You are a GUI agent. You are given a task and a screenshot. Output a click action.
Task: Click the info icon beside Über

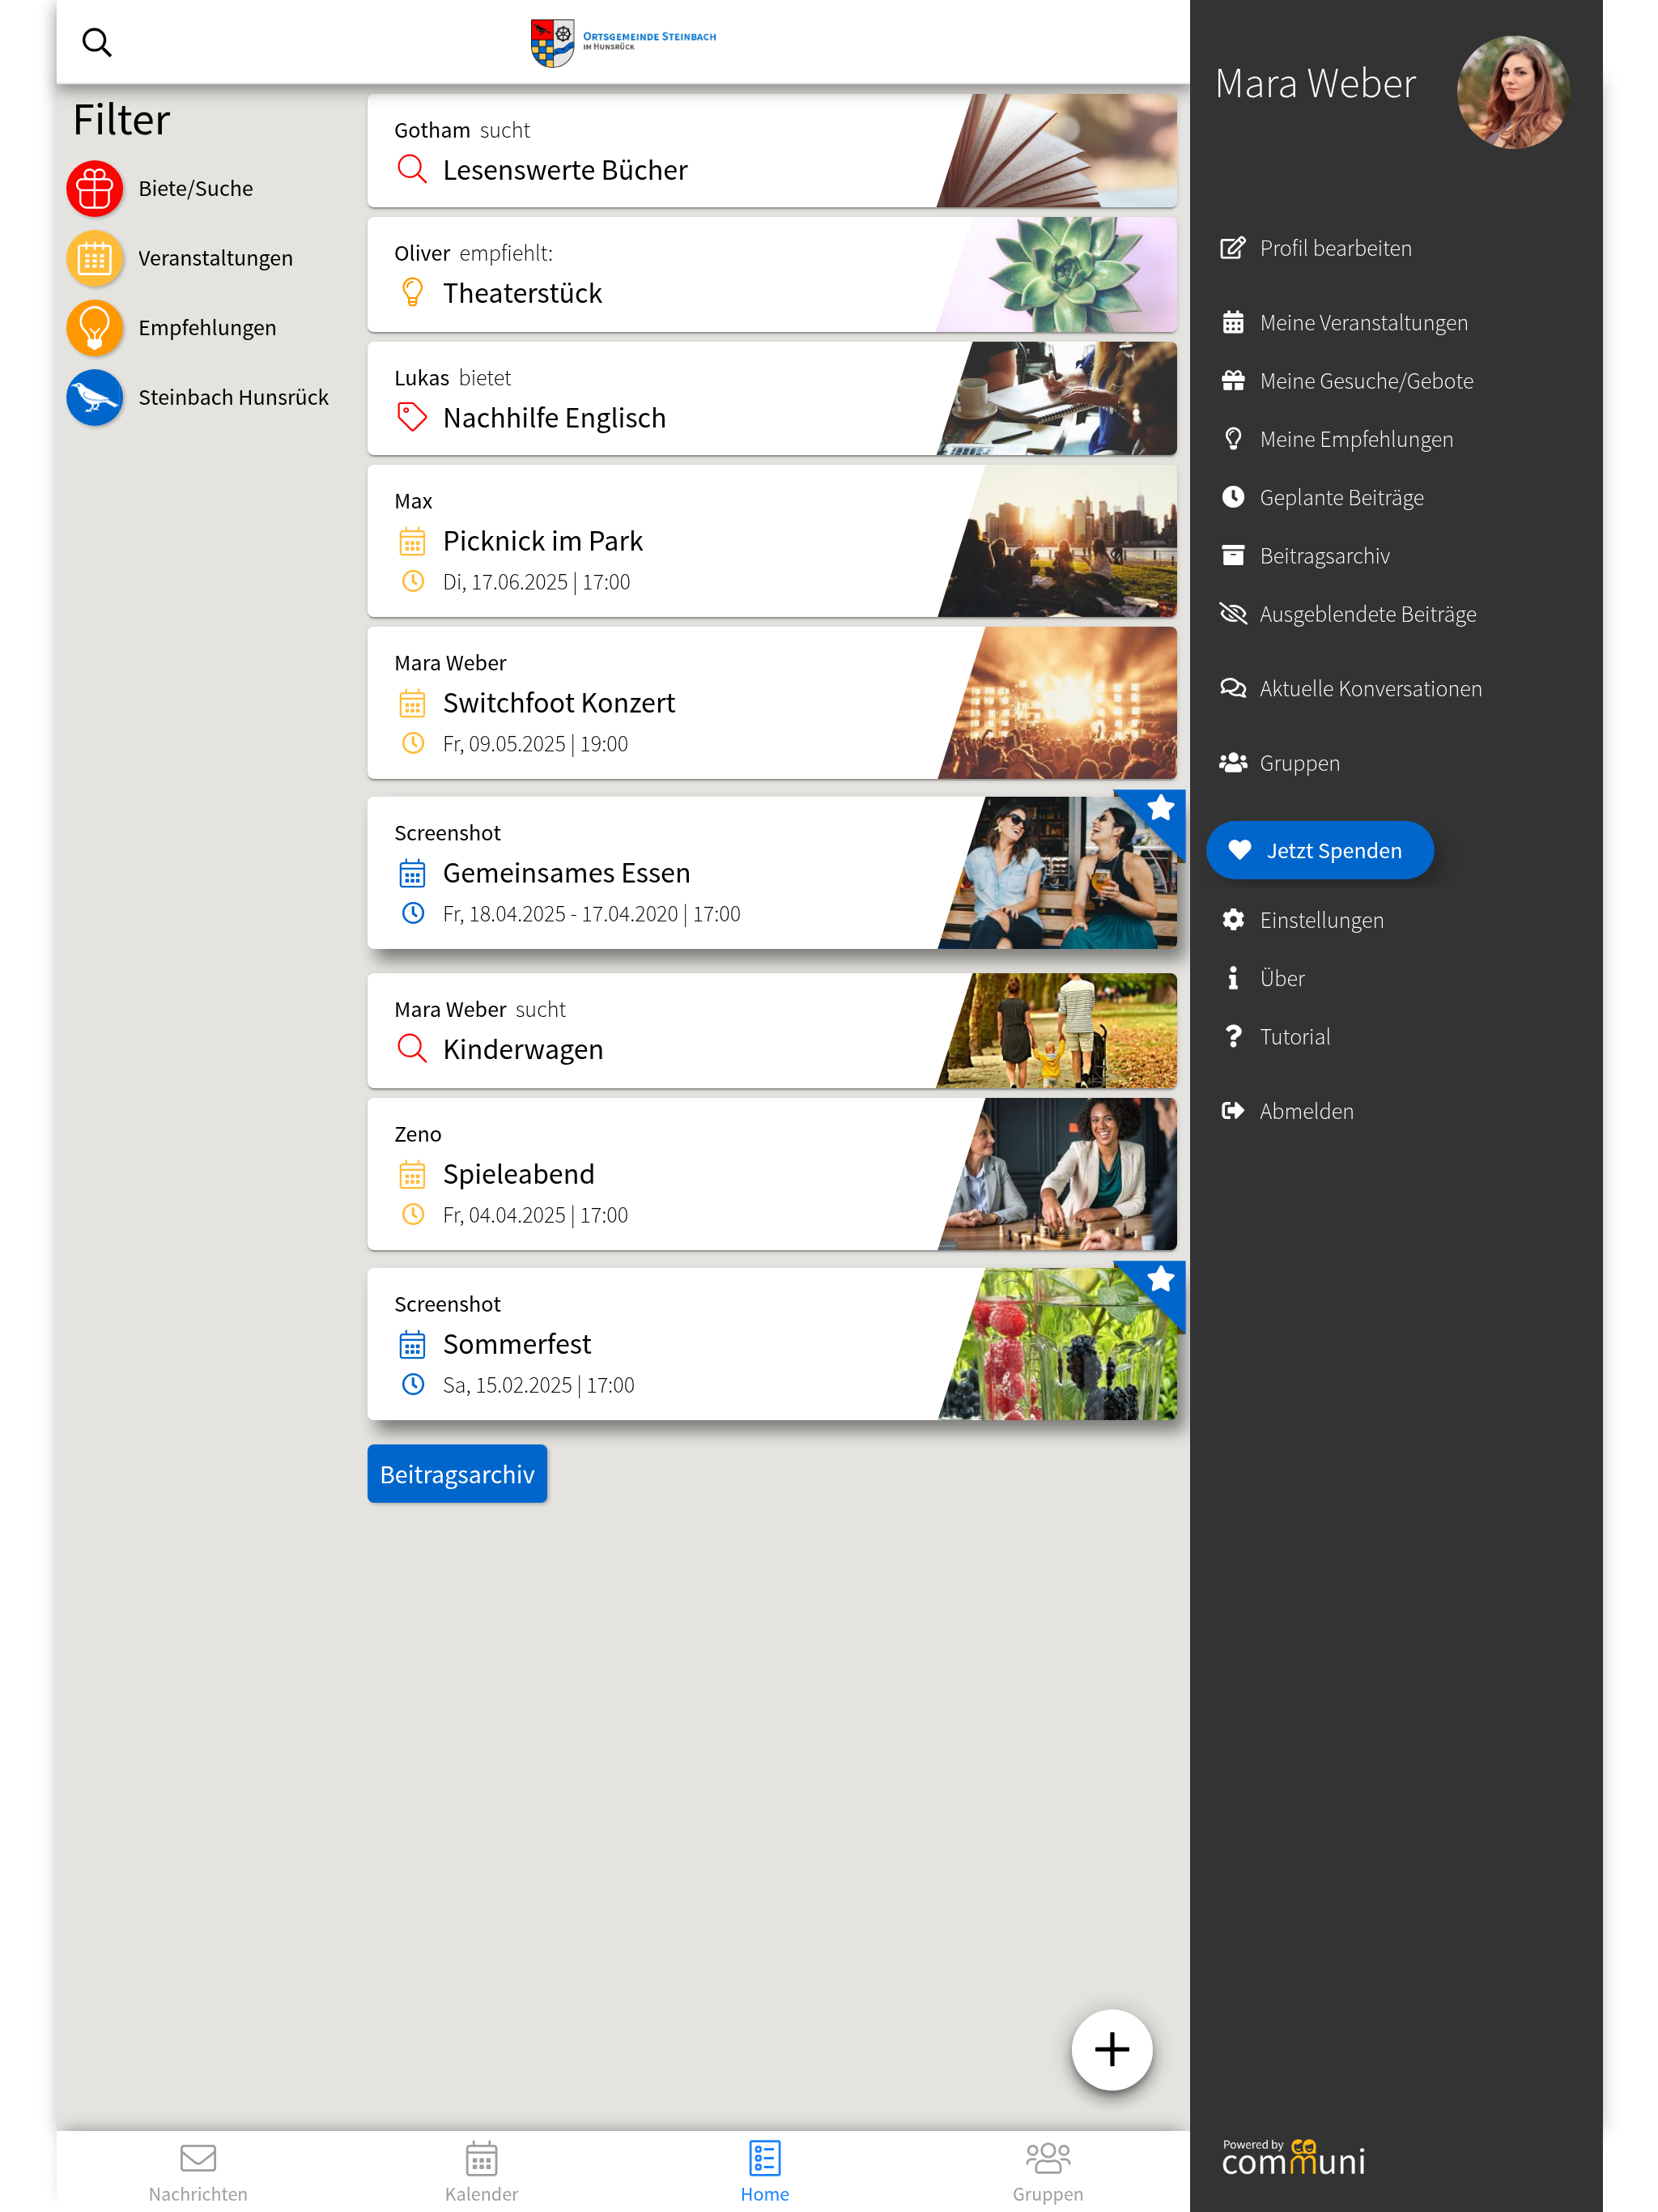(x=1233, y=978)
